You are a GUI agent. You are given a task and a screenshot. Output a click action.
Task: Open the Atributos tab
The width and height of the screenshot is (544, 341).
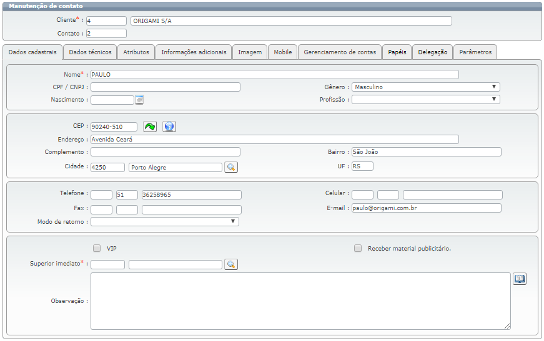[136, 52]
